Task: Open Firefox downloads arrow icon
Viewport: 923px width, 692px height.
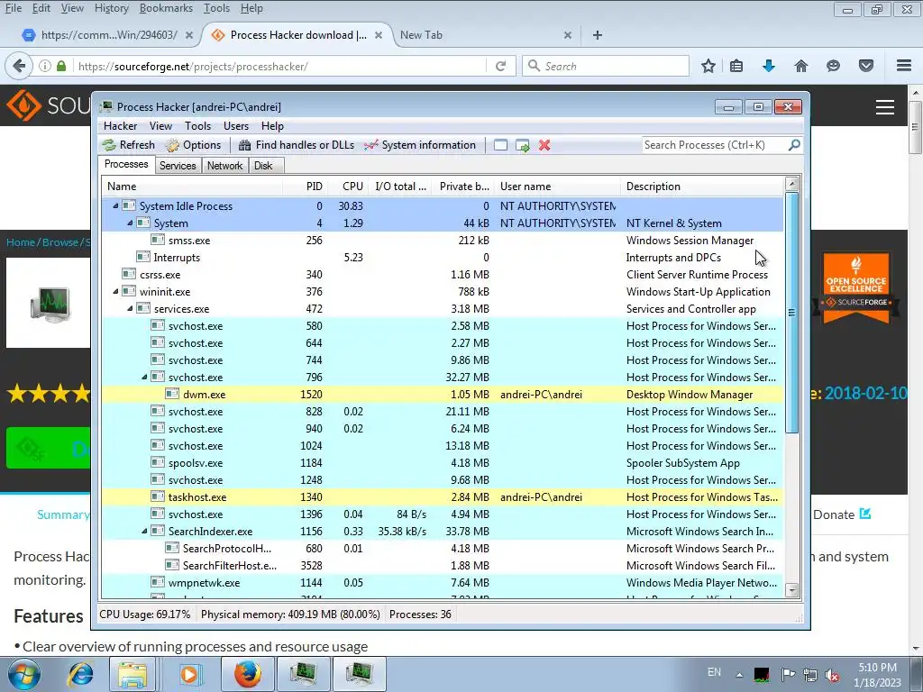Action: [769, 66]
